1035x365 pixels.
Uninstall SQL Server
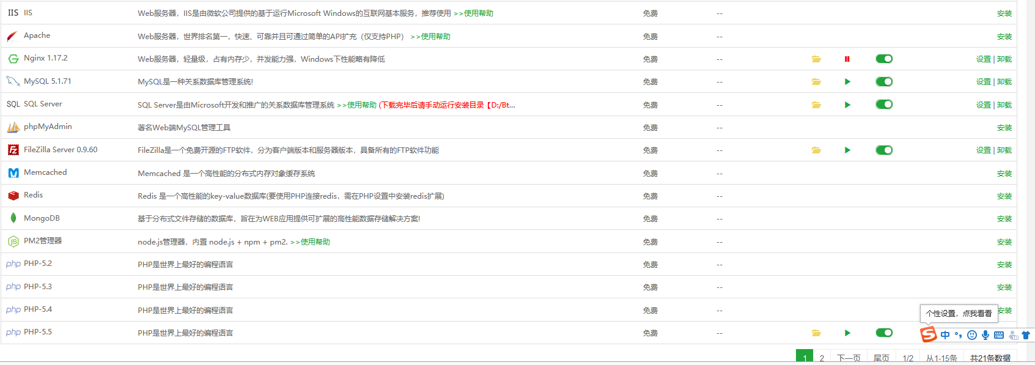[1004, 105]
